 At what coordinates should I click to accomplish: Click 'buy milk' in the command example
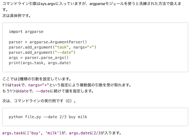pyautogui.click(x=78, y=117)
